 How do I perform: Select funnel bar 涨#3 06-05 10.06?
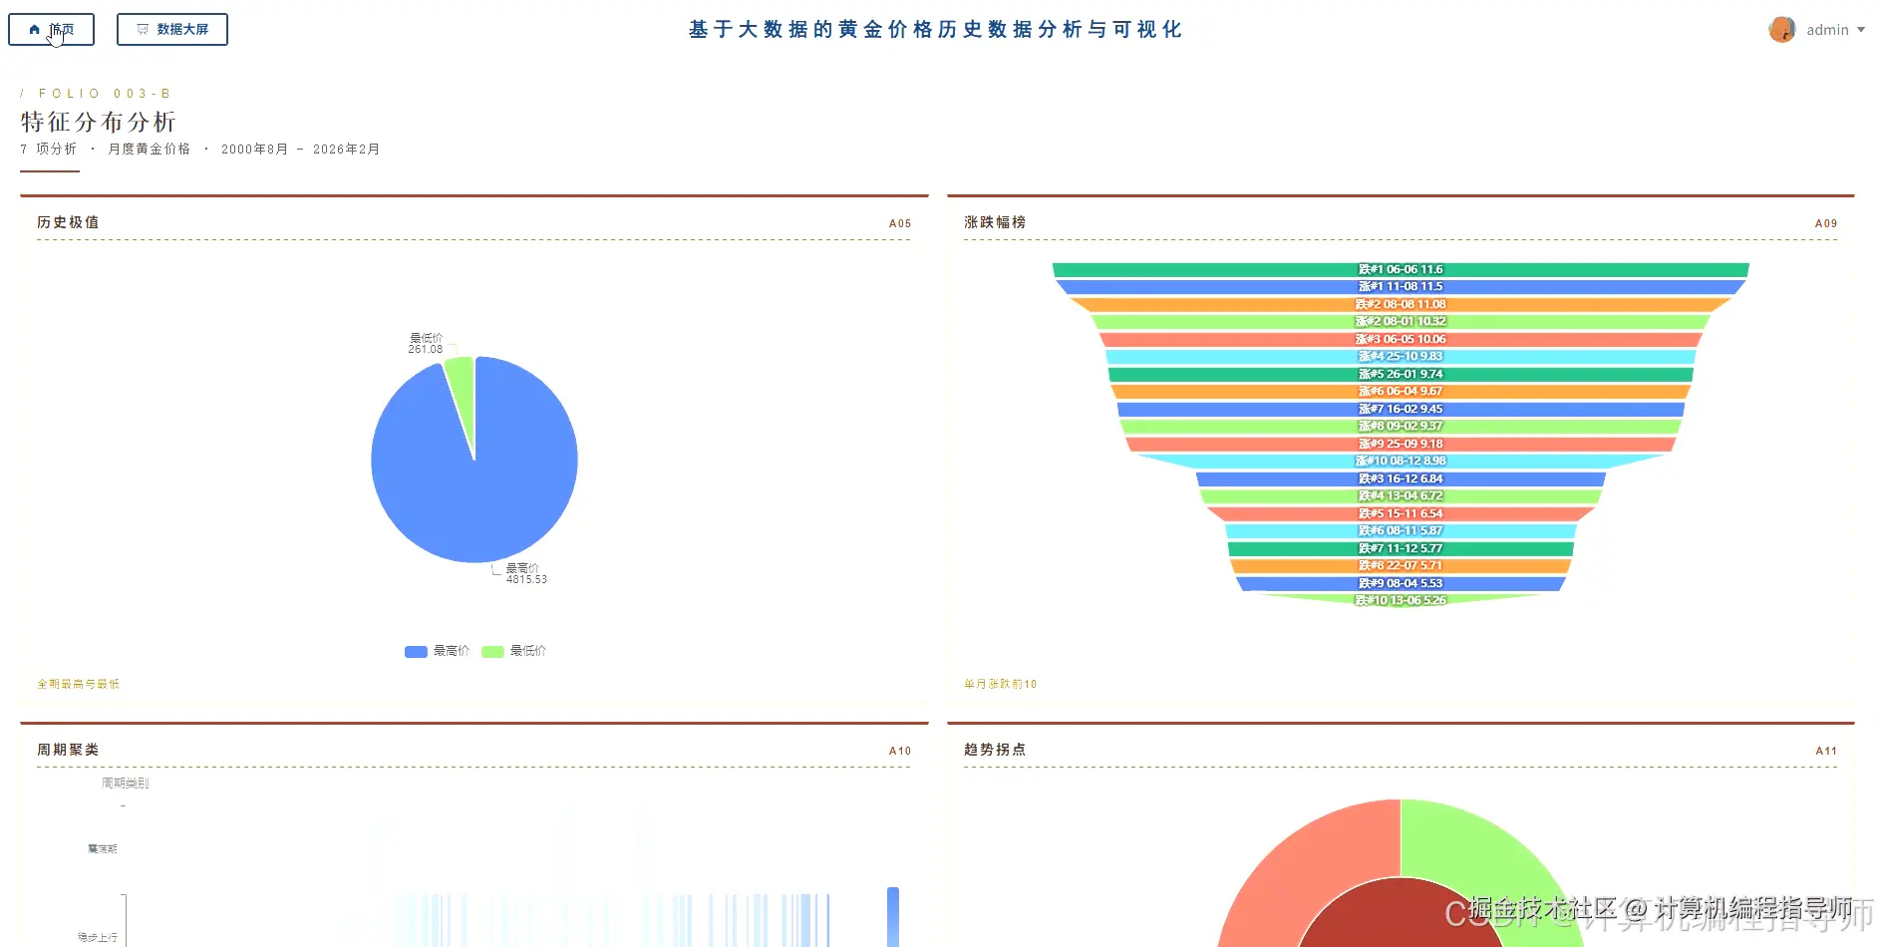pos(1401,340)
